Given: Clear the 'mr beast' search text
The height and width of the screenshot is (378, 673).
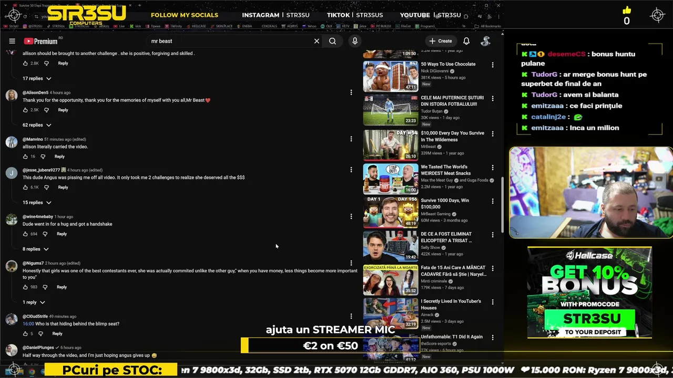Looking at the screenshot, I should tap(317, 41).
